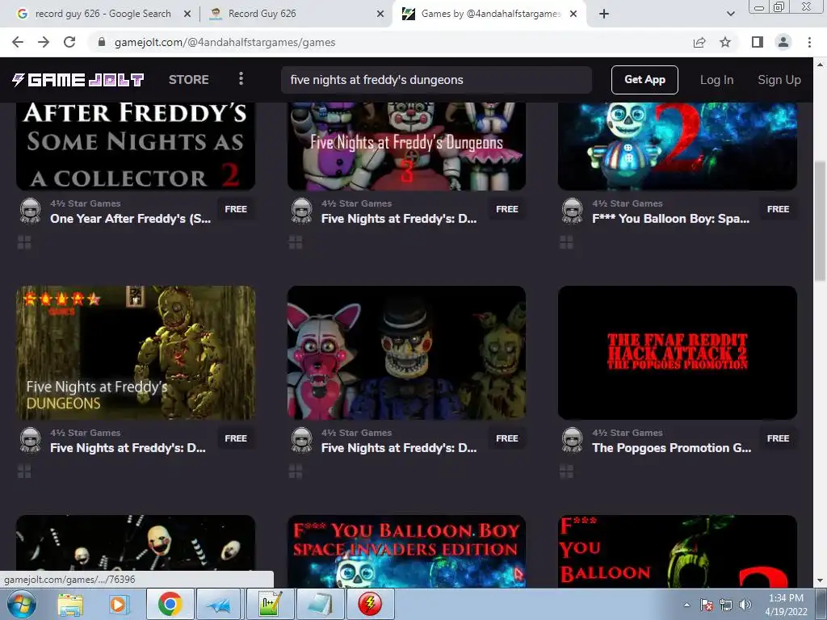
Task: Click the Chrome taskbar icon
Action: 170,604
